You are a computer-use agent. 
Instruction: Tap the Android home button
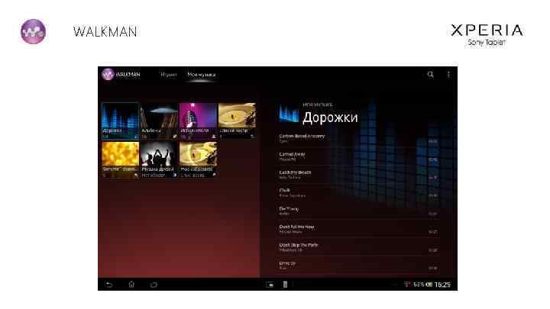[131, 285]
